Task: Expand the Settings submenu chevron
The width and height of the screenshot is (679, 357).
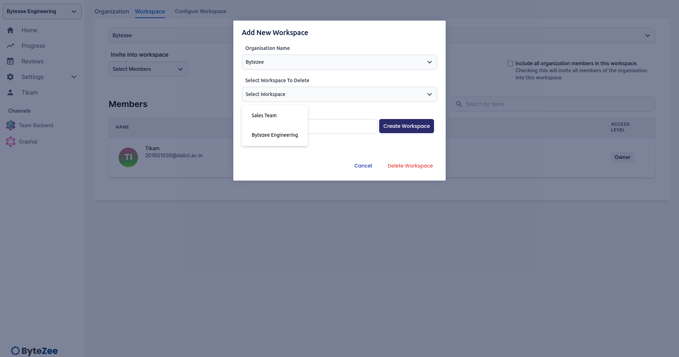Action: [x=74, y=77]
